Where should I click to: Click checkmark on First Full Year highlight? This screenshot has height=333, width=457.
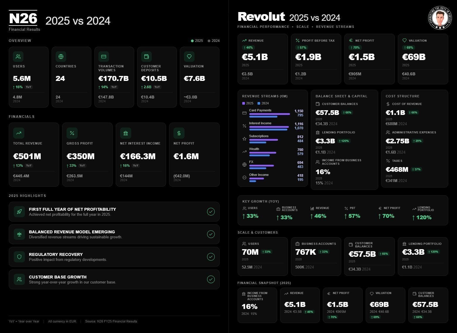[x=211, y=212]
